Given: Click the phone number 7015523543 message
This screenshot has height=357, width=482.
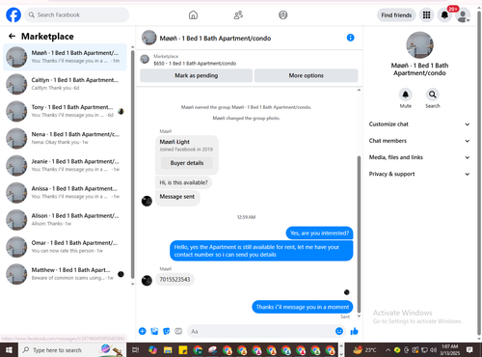Looking at the screenshot, I should click(174, 280).
